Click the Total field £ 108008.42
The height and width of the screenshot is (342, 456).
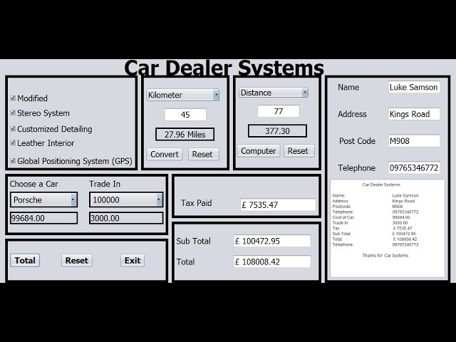[x=272, y=261]
